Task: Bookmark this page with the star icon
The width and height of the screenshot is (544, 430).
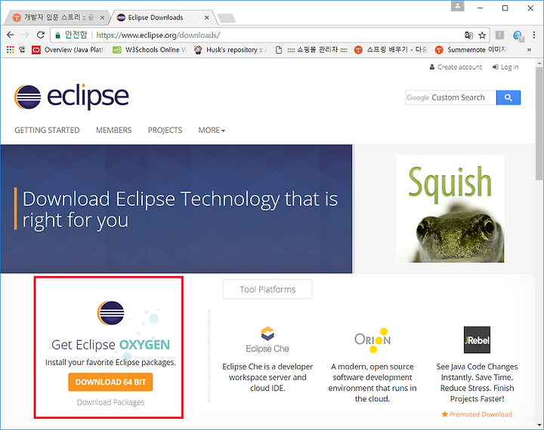Action: click(482, 35)
